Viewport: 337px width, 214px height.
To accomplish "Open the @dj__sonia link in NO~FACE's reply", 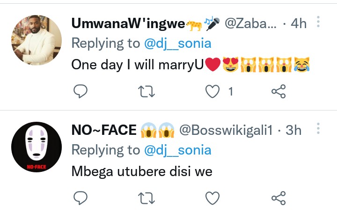I will tap(177, 150).
